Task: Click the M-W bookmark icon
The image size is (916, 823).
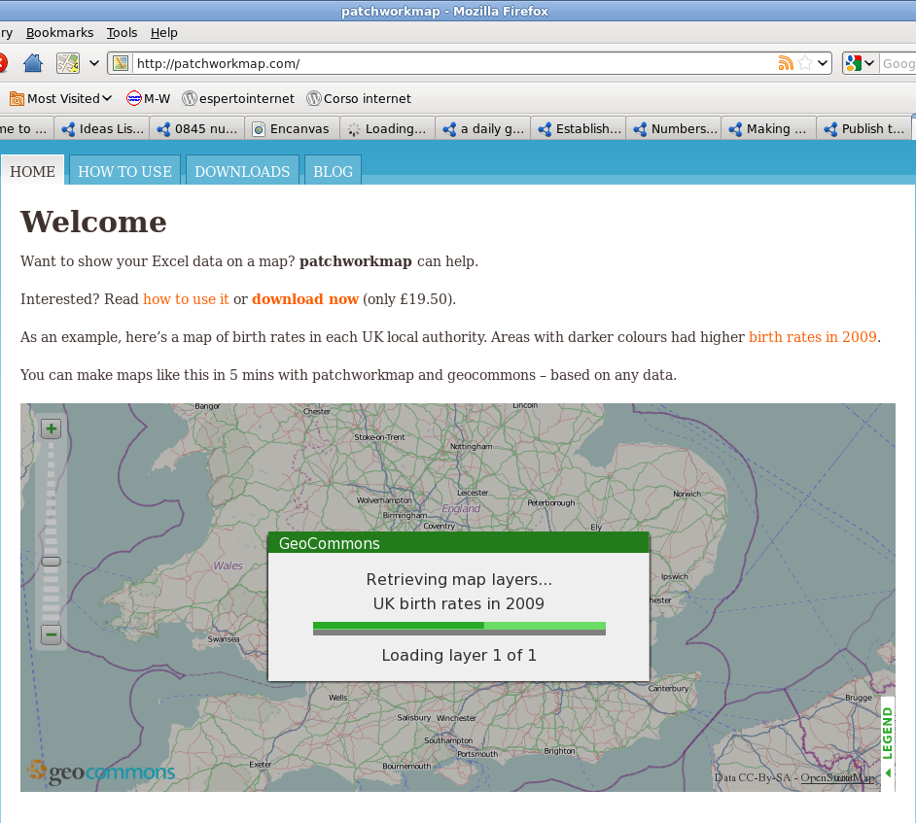Action: (x=134, y=99)
